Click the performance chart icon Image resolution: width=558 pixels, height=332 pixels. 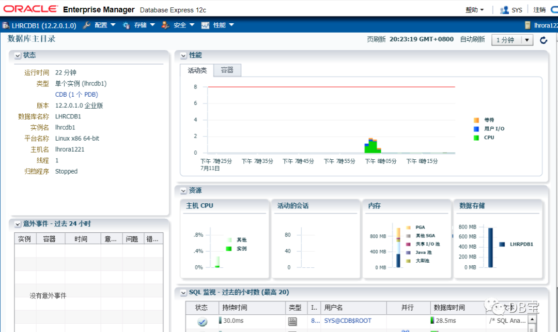(x=205, y=25)
